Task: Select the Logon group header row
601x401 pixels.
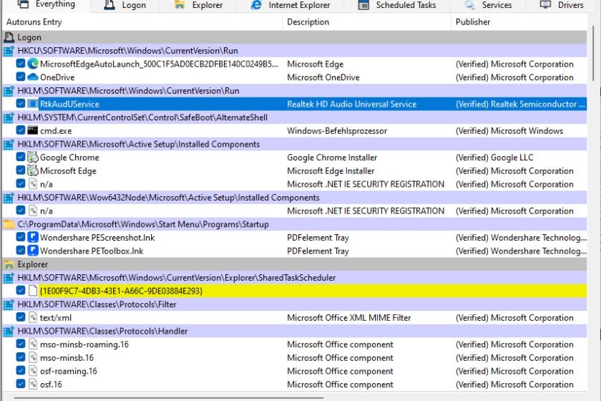Action: [x=294, y=37]
